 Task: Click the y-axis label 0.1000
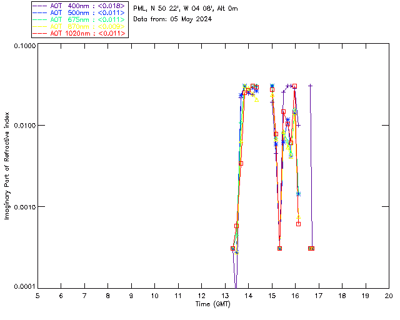24,46
